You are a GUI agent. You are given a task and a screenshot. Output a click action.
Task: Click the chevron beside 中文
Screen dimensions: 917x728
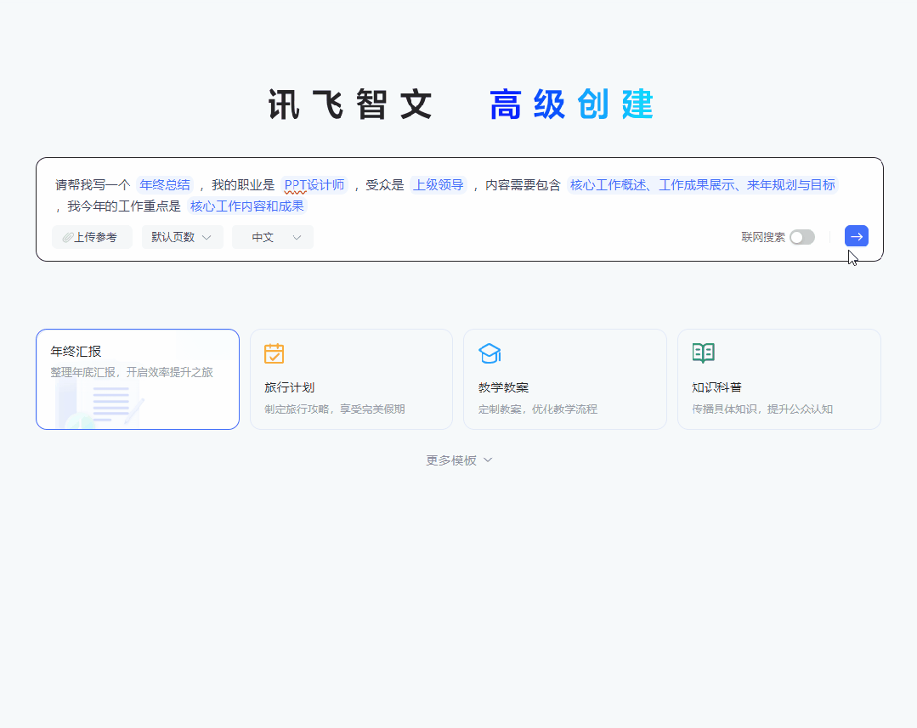tap(297, 237)
